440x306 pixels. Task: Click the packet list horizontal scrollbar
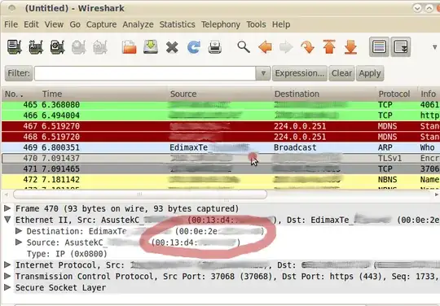[140, 194]
